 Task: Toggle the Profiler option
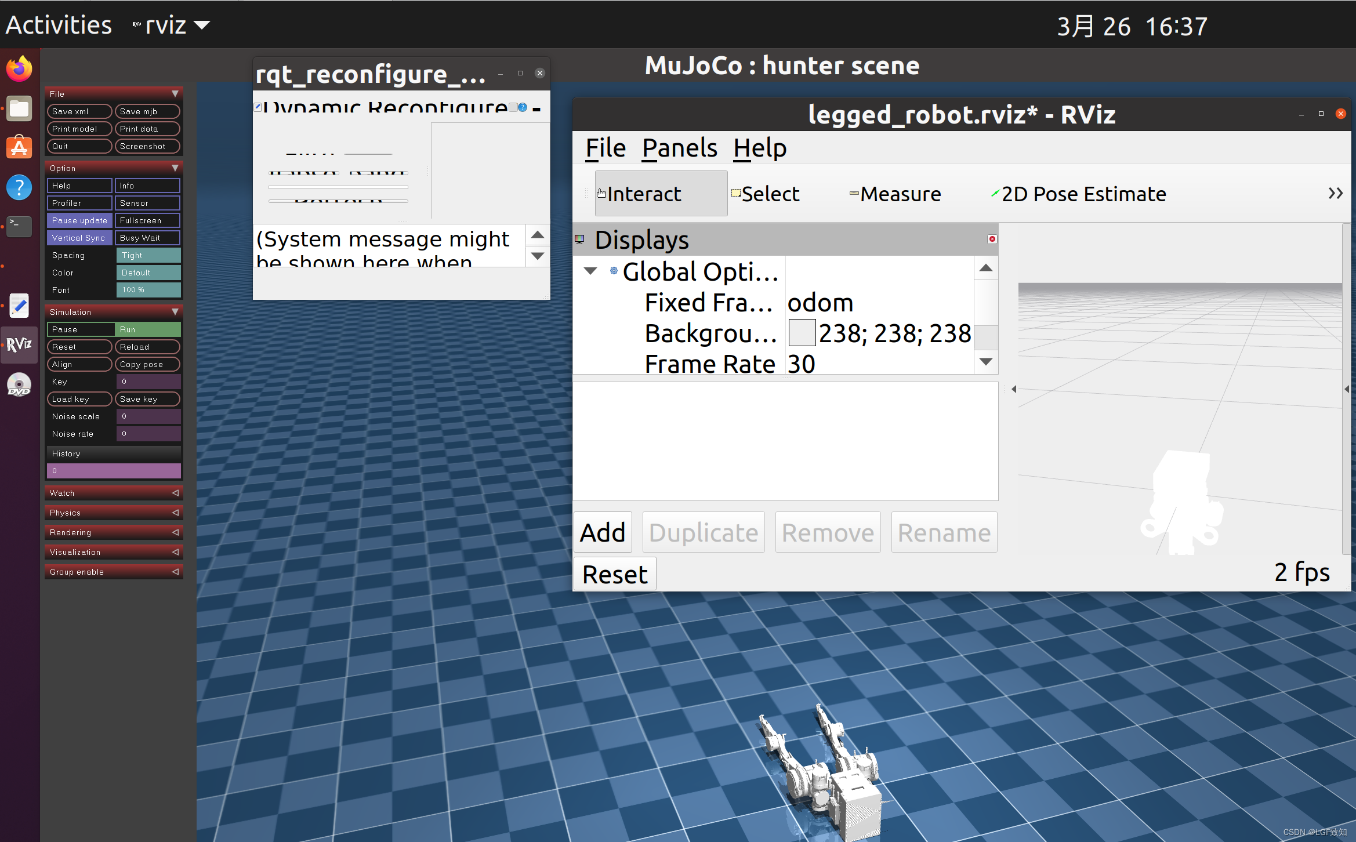[x=79, y=203]
